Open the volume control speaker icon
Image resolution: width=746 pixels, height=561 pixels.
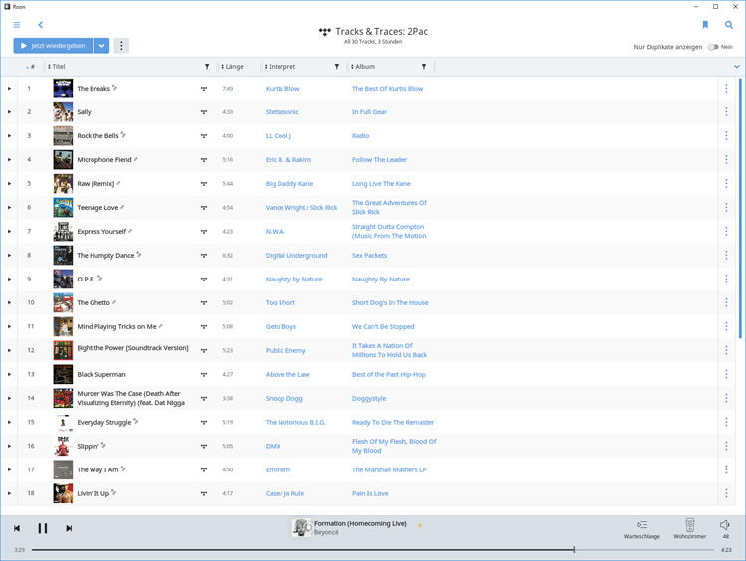(x=725, y=525)
